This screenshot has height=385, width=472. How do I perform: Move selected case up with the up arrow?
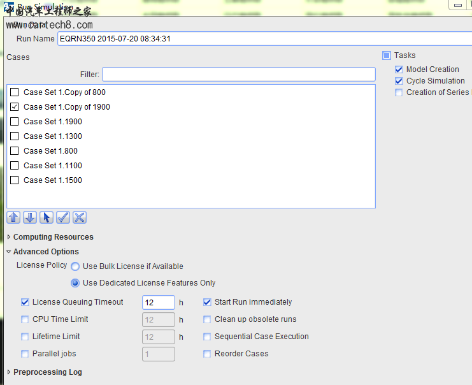click(13, 217)
